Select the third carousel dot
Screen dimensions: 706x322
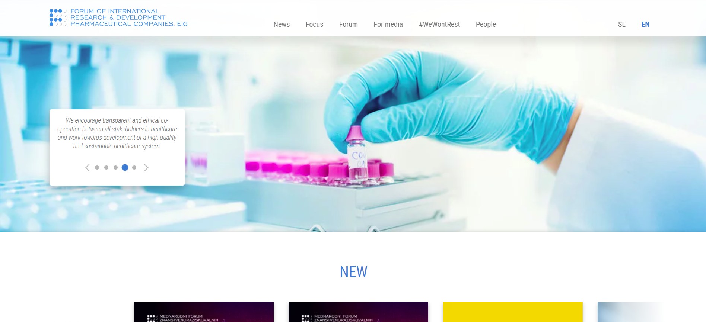tap(116, 168)
